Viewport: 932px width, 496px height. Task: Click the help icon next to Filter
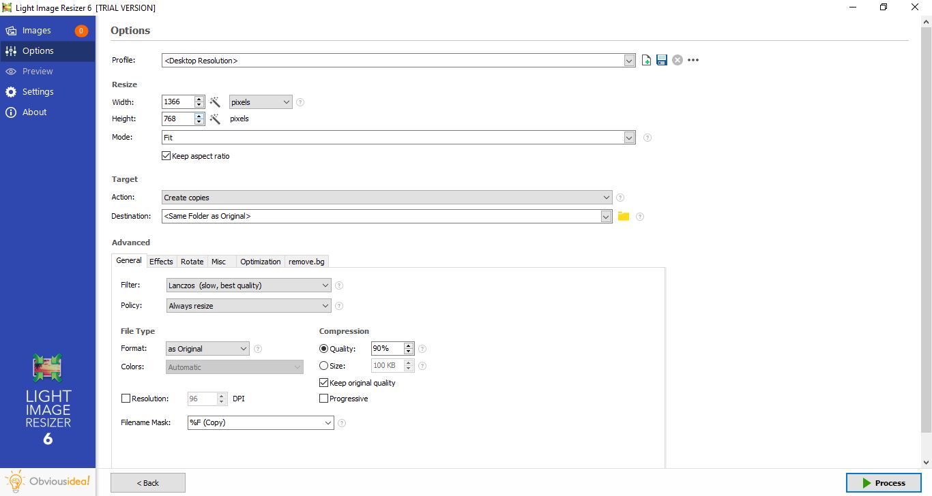pyautogui.click(x=339, y=285)
